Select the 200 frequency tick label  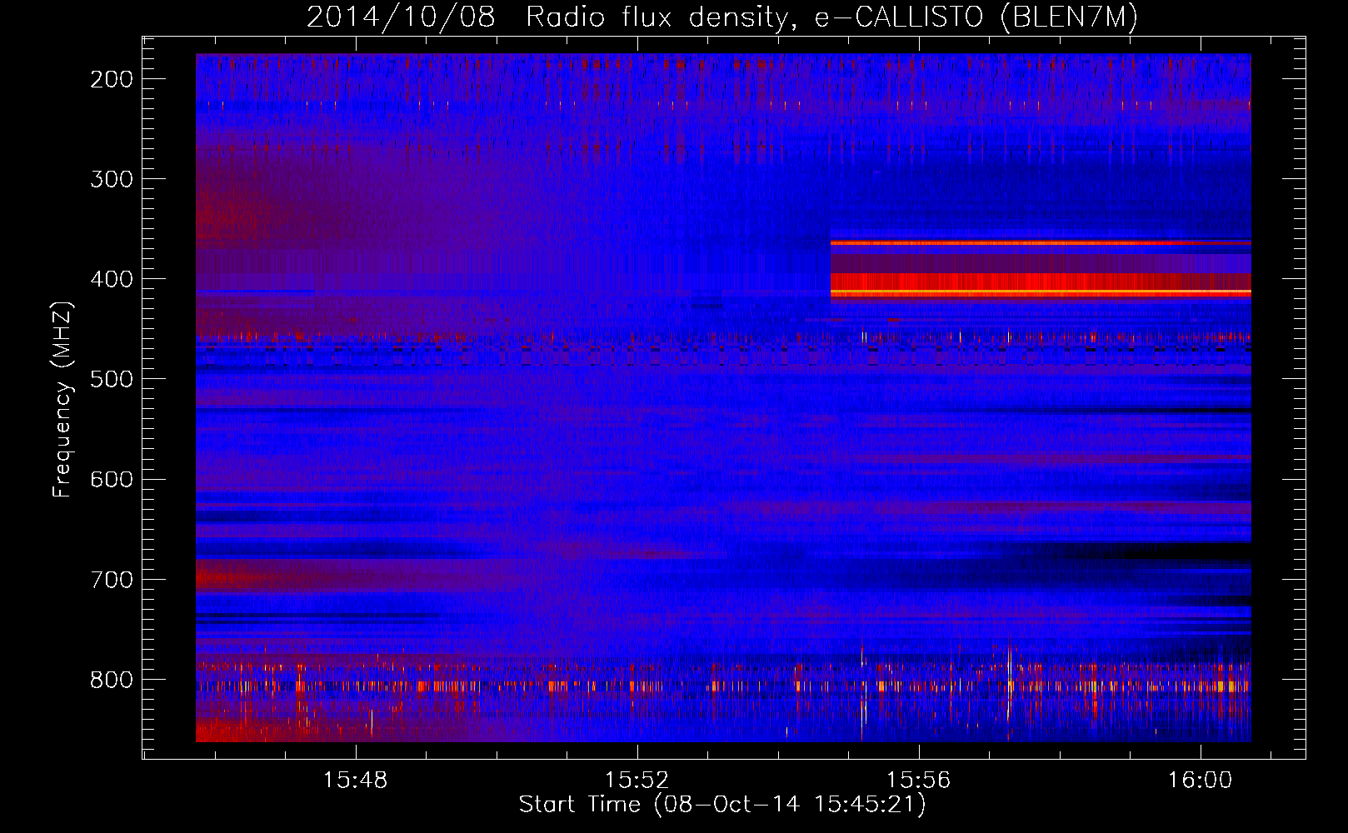(112, 79)
